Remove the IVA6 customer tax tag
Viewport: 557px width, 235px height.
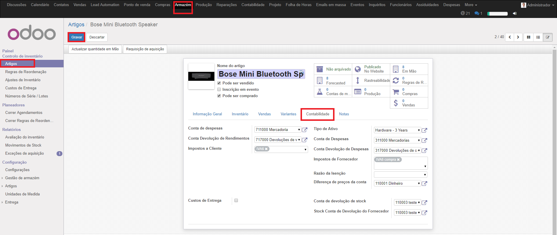tap(266, 149)
